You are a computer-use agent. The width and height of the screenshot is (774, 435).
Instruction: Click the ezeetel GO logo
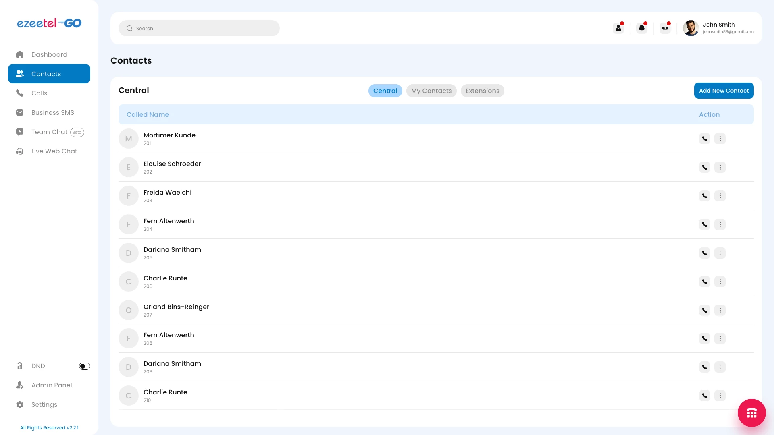pyautogui.click(x=49, y=23)
